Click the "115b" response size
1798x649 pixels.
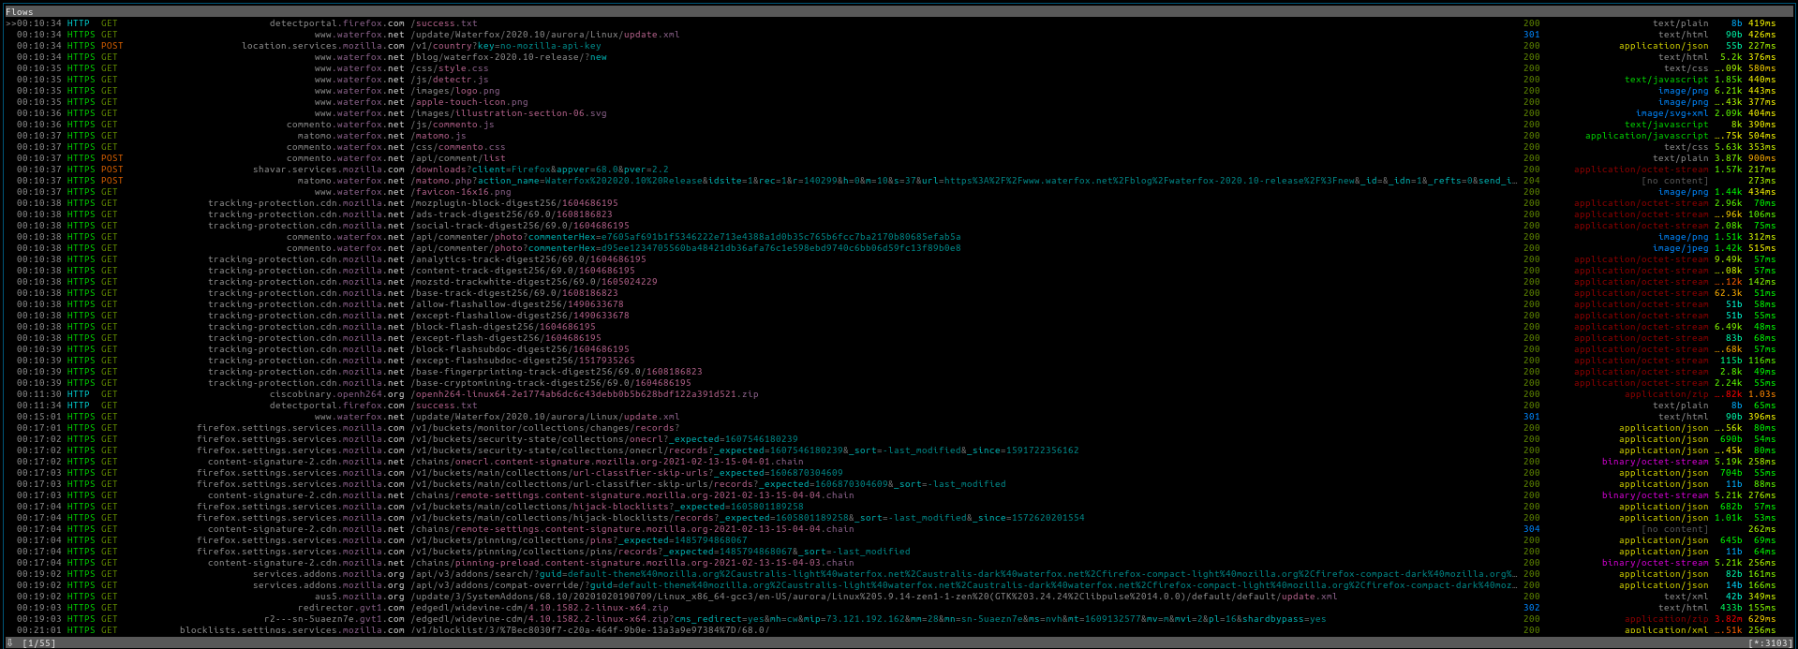1731,361
